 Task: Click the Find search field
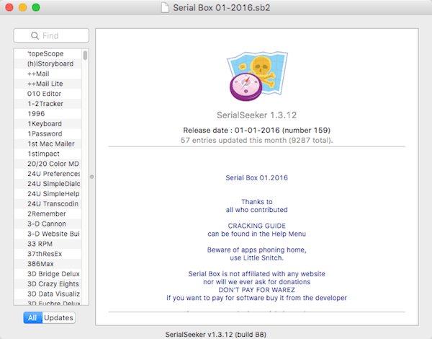[52, 35]
